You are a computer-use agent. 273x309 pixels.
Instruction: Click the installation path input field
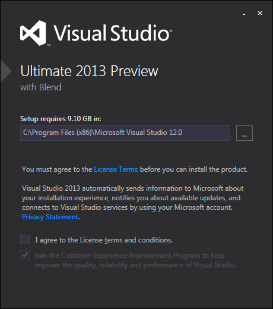coord(125,133)
